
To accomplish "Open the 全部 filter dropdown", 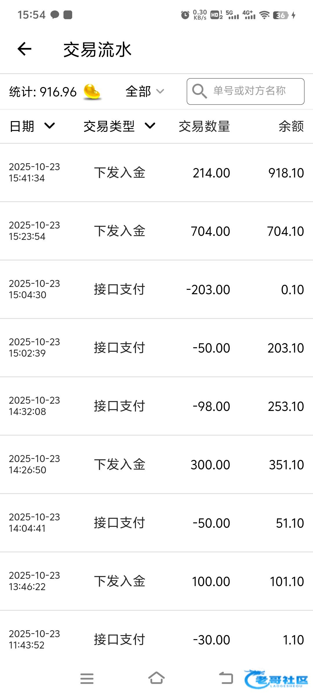I will pyautogui.click(x=145, y=91).
